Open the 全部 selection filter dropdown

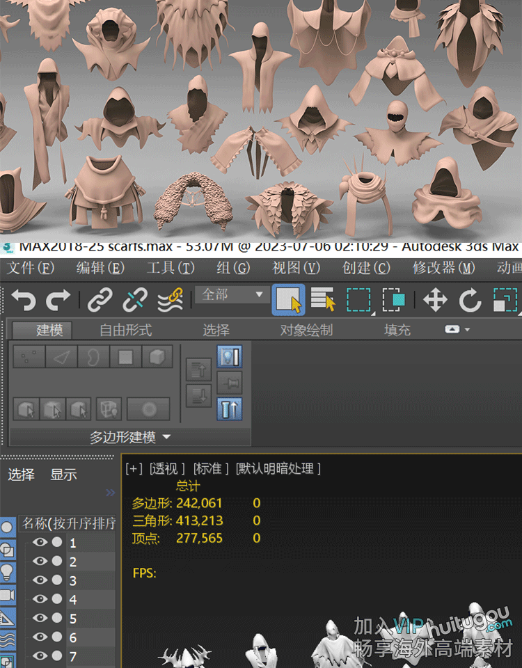231,295
